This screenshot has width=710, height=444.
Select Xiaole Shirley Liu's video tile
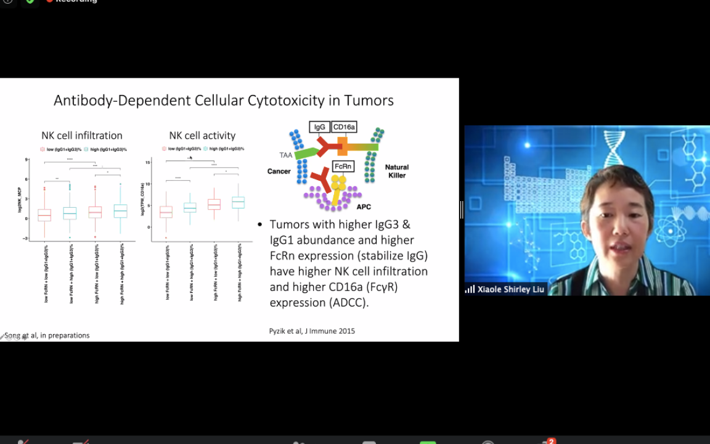tap(587, 210)
